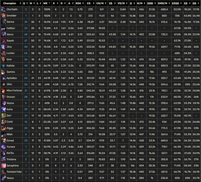Click the Yunara champion portrait icon
The width and height of the screenshot is (201, 182).
[4, 147]
